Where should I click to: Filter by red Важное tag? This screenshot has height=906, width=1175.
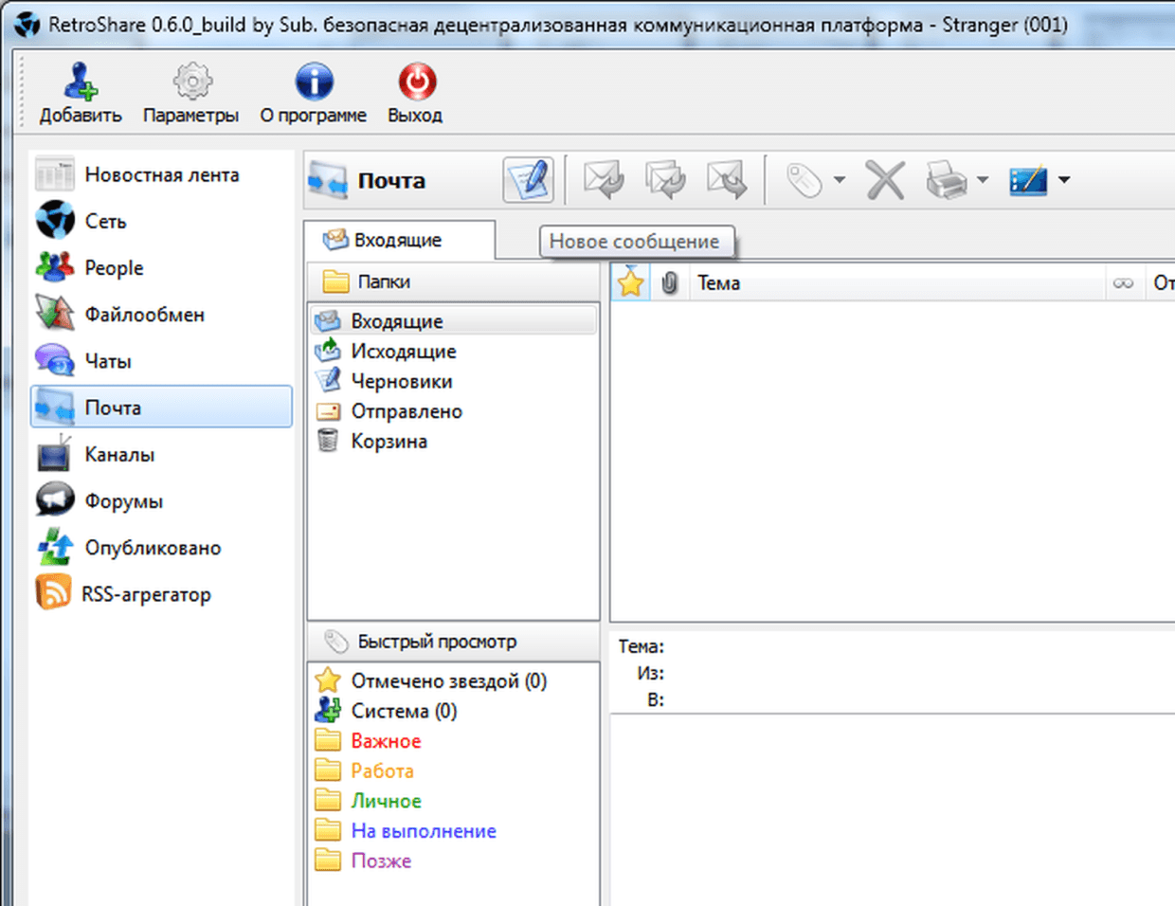point(386,741)
